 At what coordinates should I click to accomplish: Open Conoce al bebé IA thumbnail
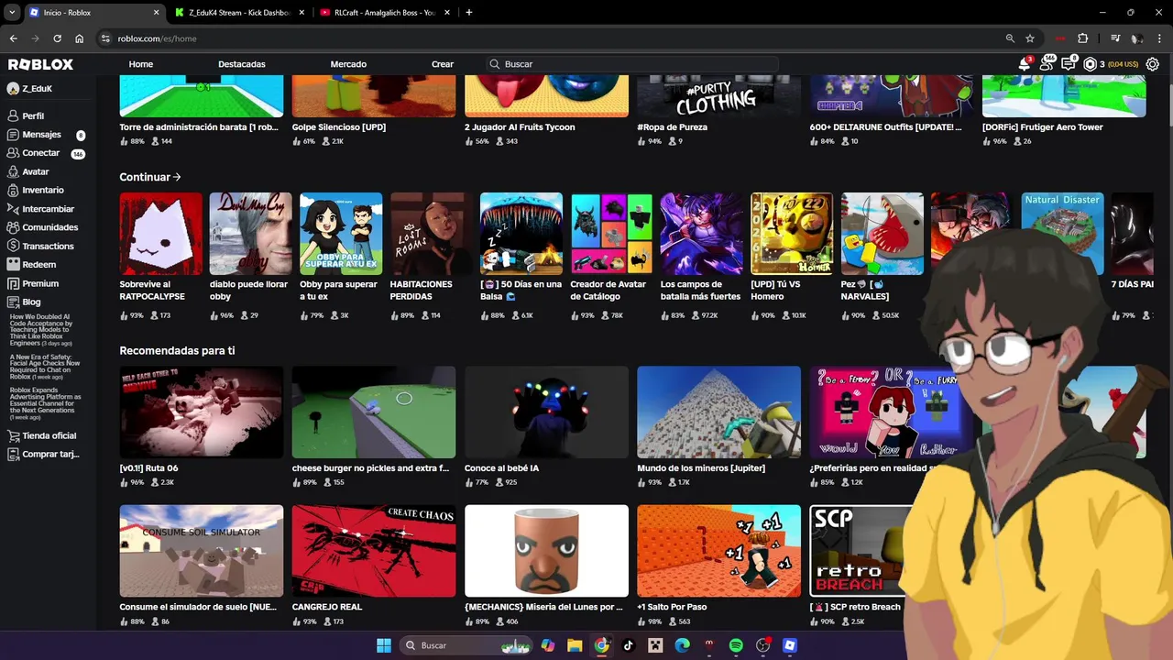[546, 412]
